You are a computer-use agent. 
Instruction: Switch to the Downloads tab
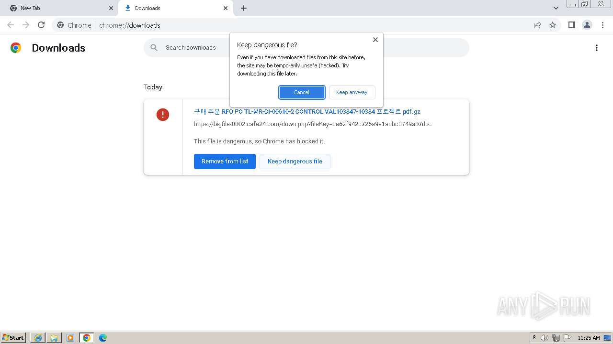175,8
